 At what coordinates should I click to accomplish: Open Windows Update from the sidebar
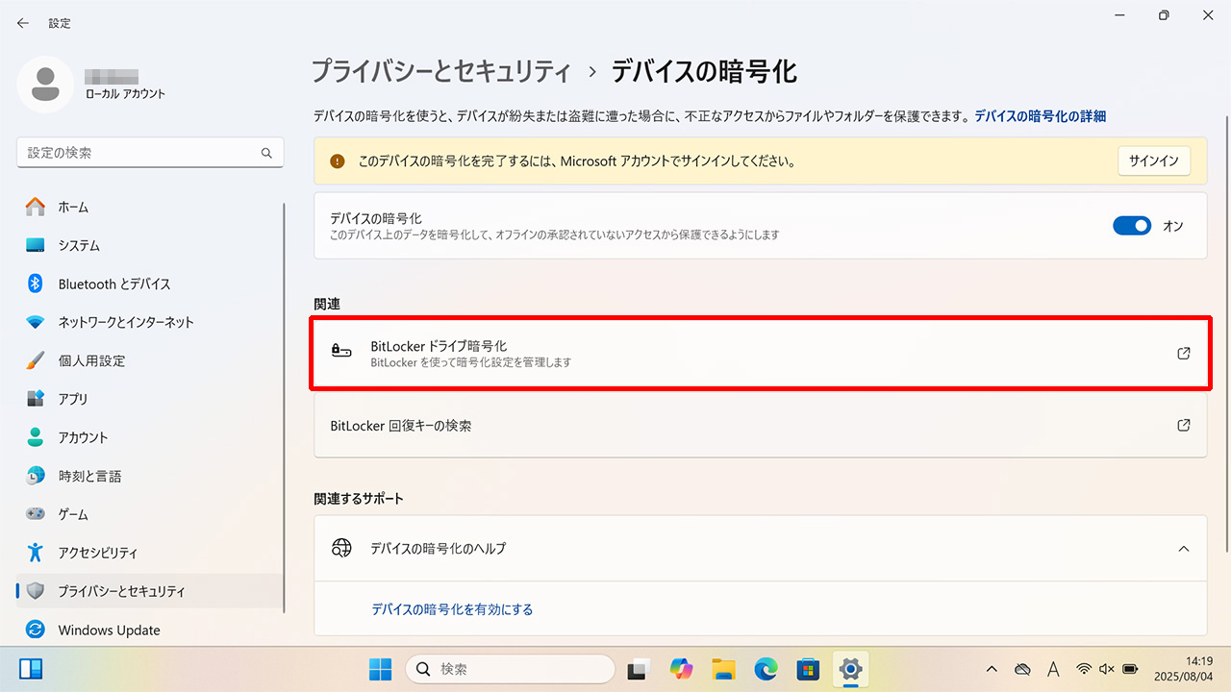click(x=150, y=630)
